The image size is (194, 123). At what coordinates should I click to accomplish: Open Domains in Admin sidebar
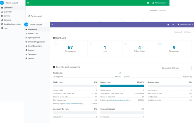coord(7,20)
